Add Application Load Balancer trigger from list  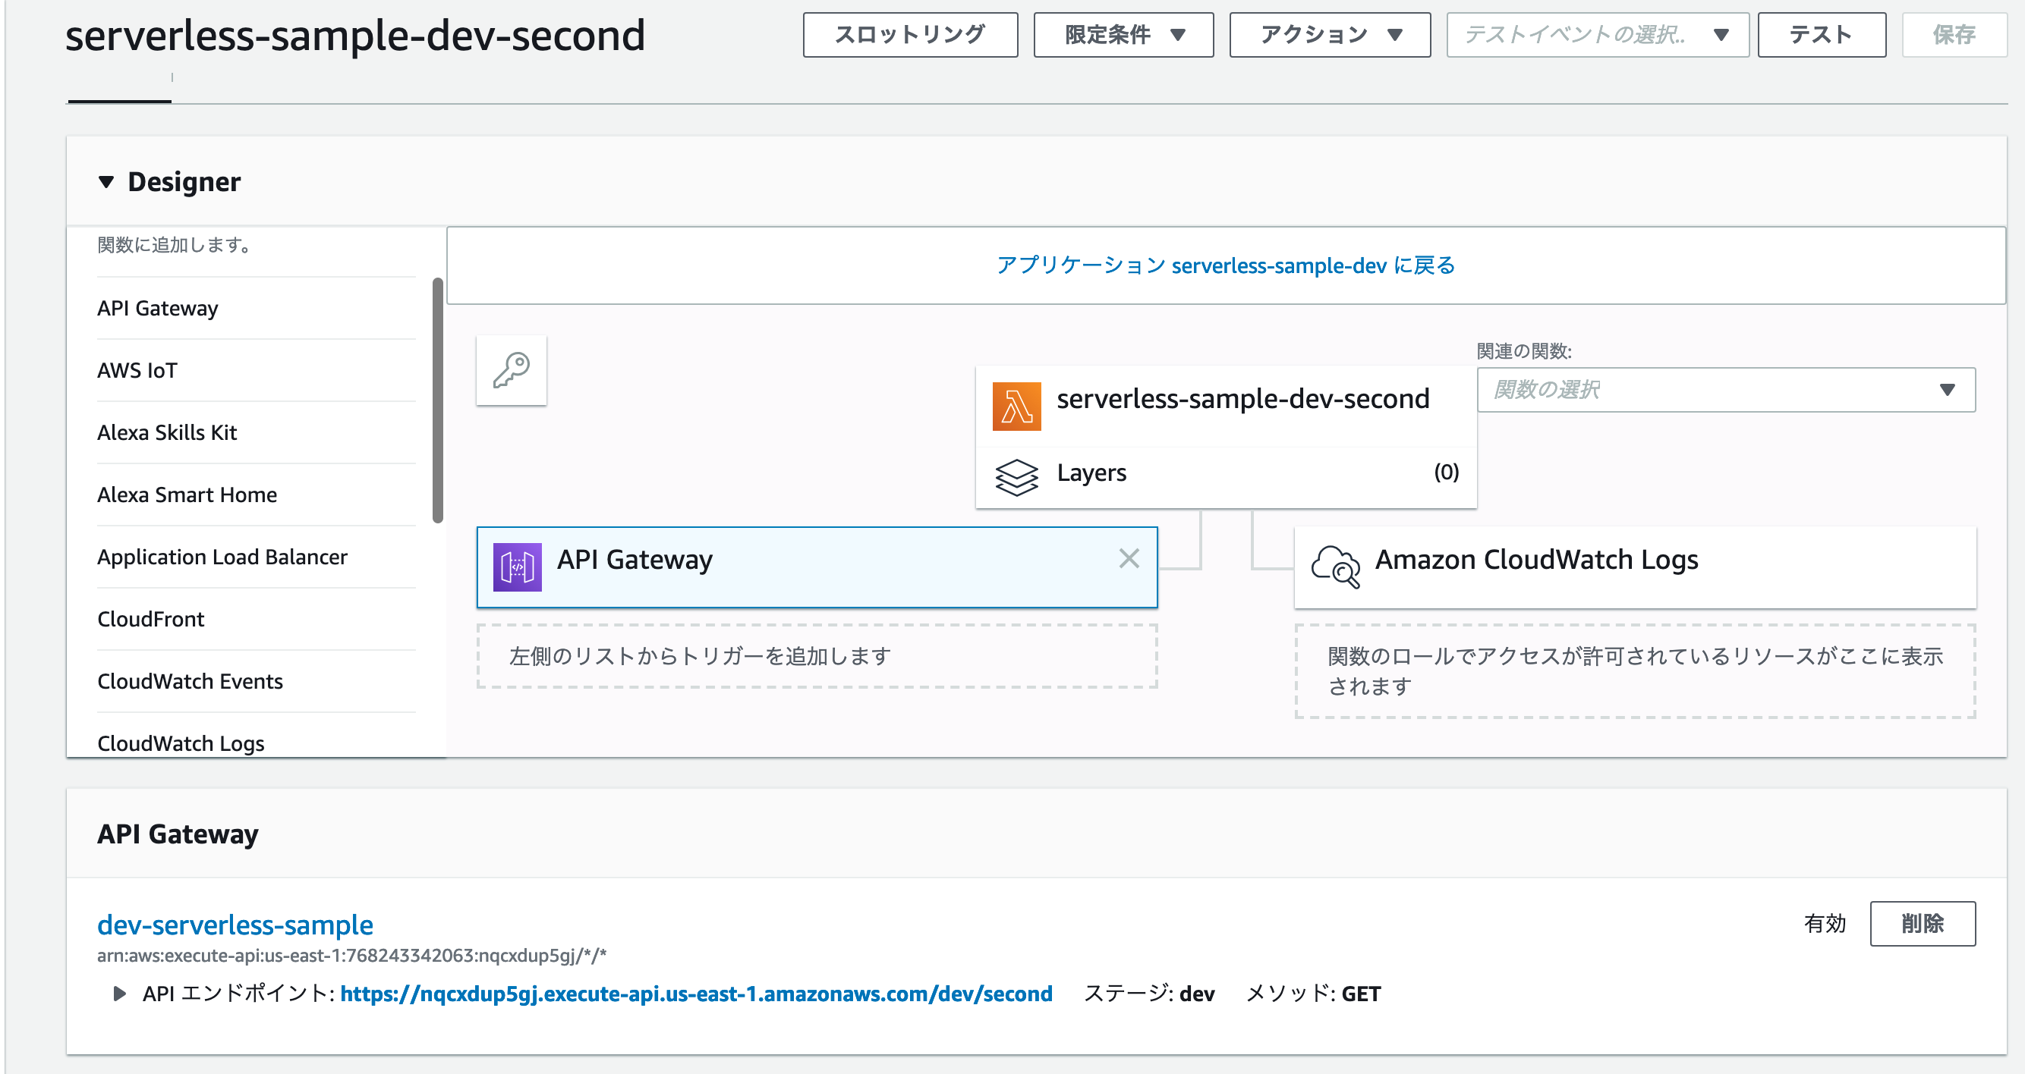pyautogui.click(x=257, y=556)
